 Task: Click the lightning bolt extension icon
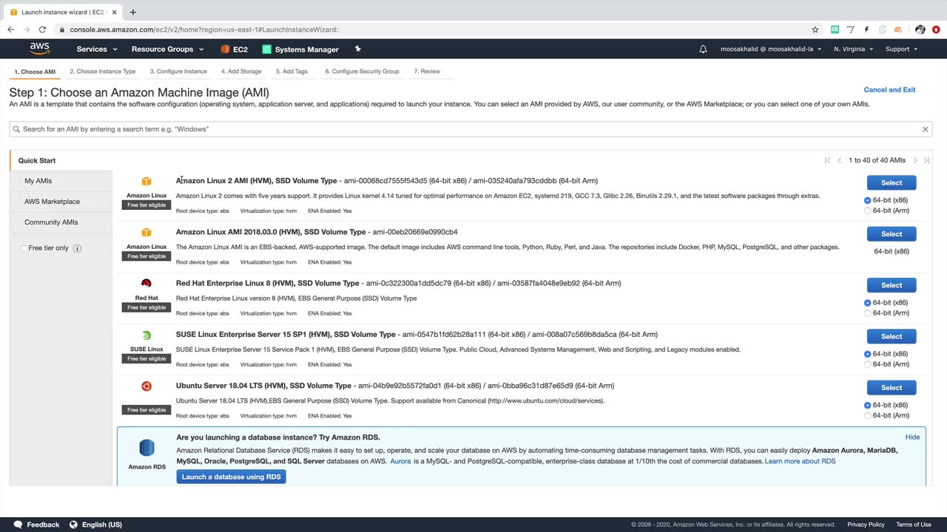tap(866, 30)
